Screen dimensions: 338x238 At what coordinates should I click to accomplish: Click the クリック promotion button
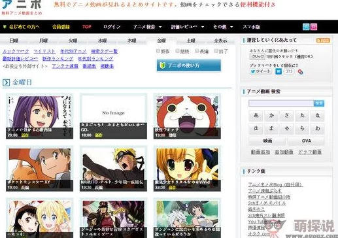257,56
